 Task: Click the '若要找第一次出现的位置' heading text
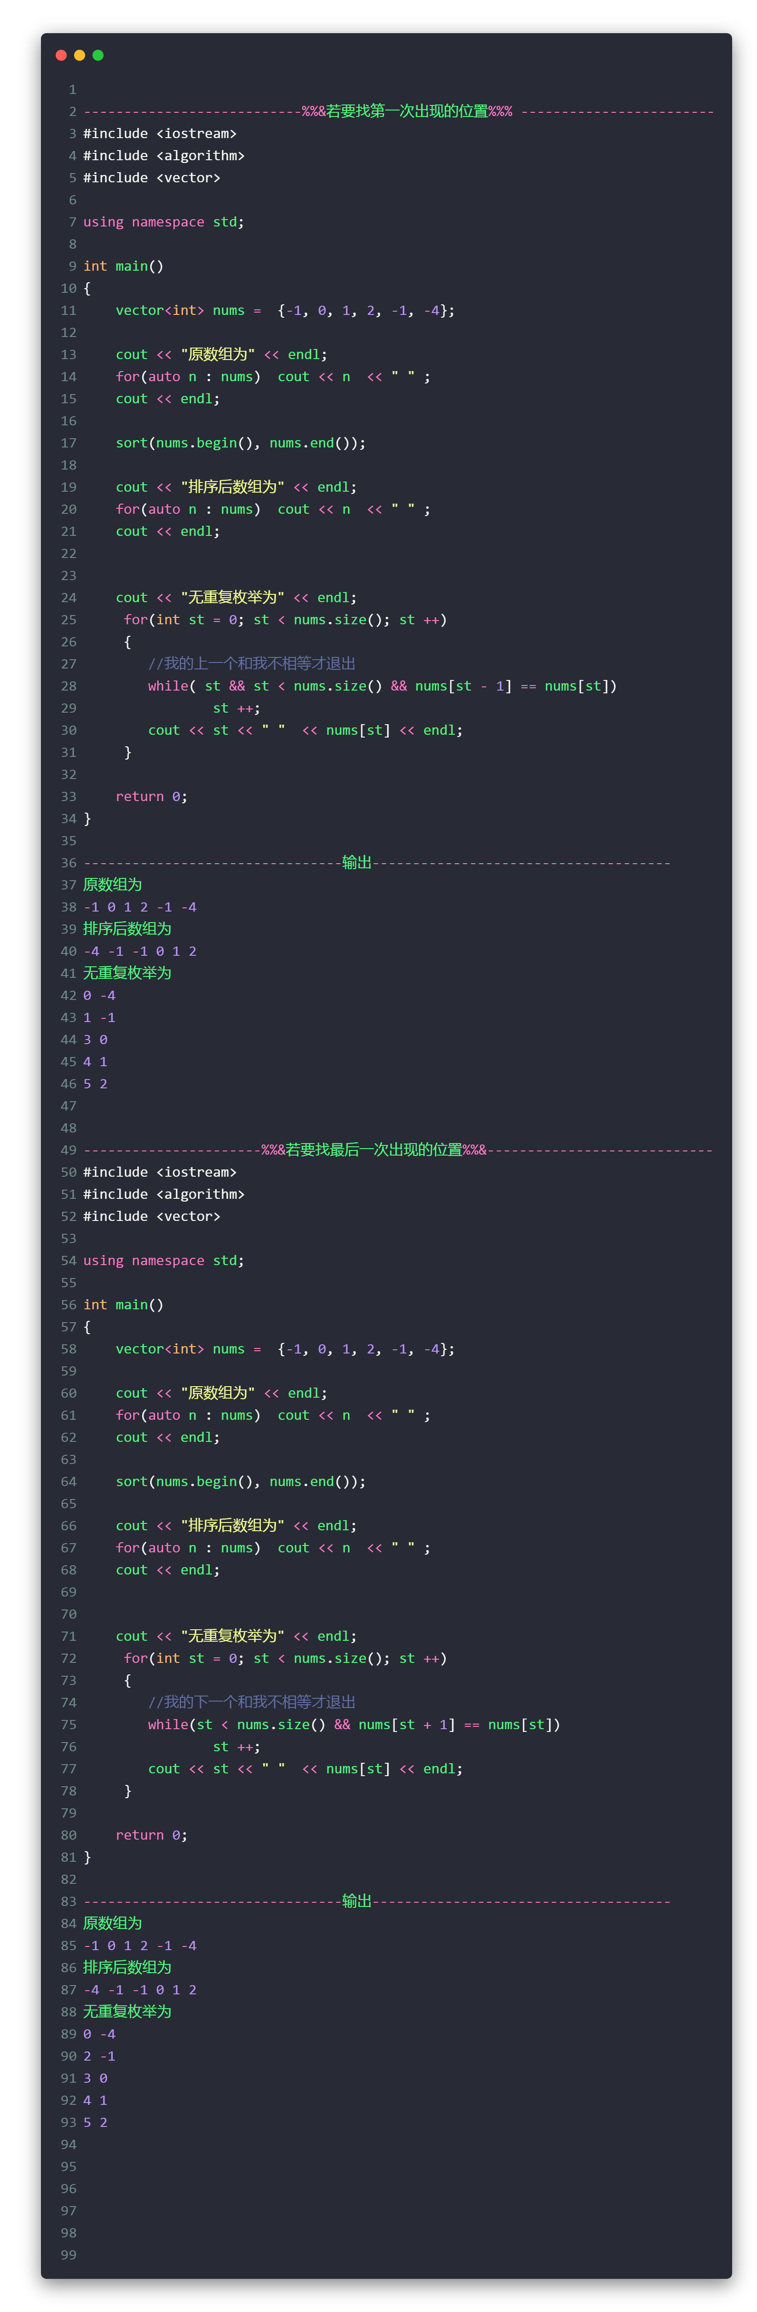[x=406, y=111]
